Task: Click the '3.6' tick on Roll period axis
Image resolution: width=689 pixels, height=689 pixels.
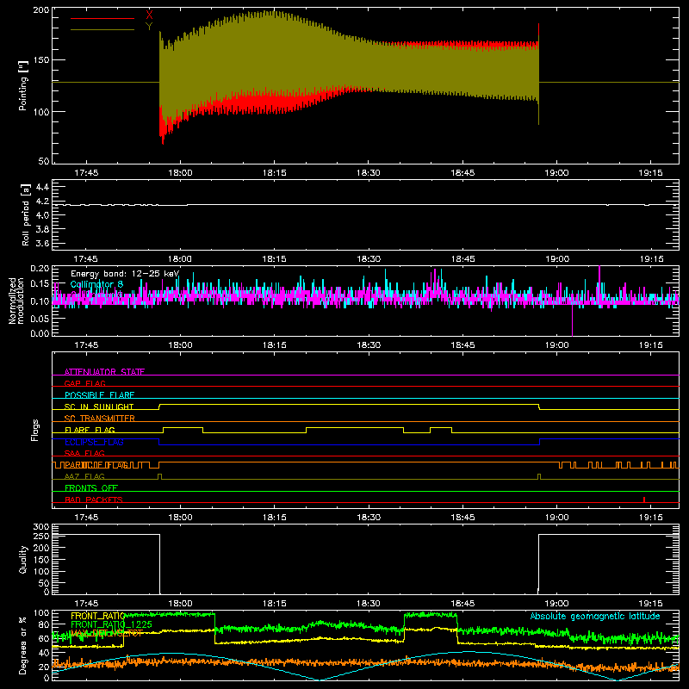Action: coord(42,243)
